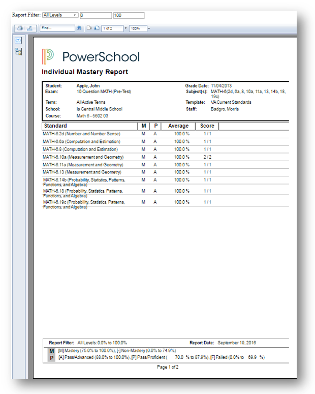The height and width of the screenshot is (394, 315).
Task: Click the binoculars find icon
Action: point(79,28)
